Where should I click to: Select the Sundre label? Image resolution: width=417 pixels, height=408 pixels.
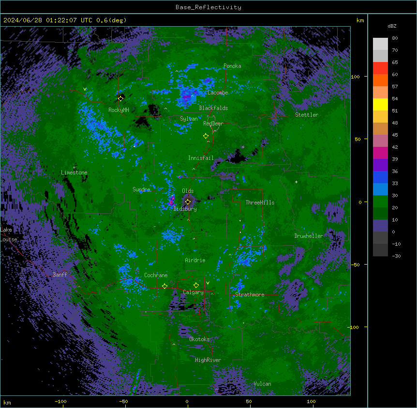click(x=141, y=189)
